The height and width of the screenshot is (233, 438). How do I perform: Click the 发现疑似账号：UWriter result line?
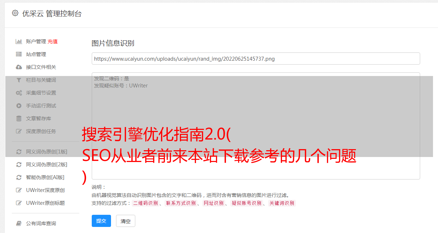(x=121, y=86)
